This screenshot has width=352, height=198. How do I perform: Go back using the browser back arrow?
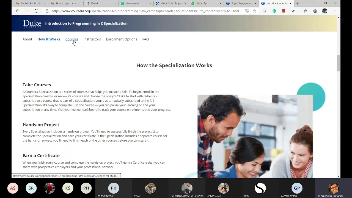tap(18, 11)
